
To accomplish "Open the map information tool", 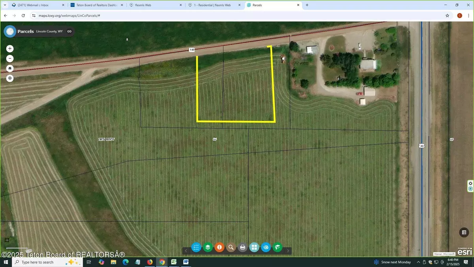I will click(x=219, y=247).
